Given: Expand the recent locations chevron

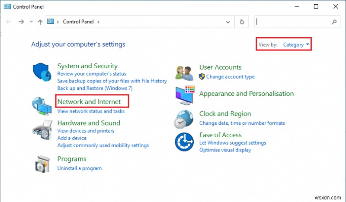Looking at the screenshot, I should [32, 22].
